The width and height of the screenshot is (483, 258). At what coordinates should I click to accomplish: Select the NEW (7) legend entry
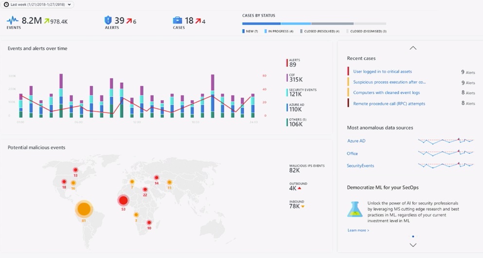click(250, 31)
